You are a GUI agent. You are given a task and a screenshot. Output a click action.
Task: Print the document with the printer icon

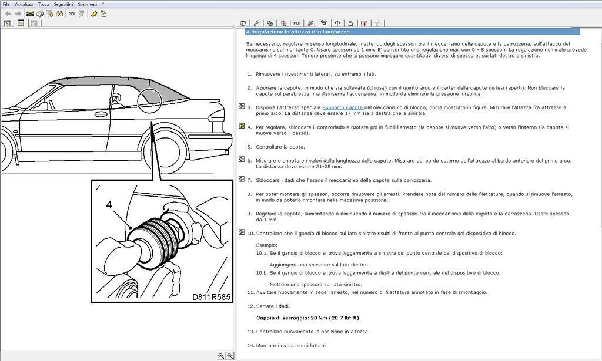[x=40, y=14]
